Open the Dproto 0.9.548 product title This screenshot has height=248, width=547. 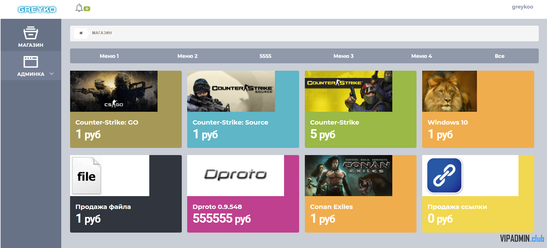click(217, 207)
